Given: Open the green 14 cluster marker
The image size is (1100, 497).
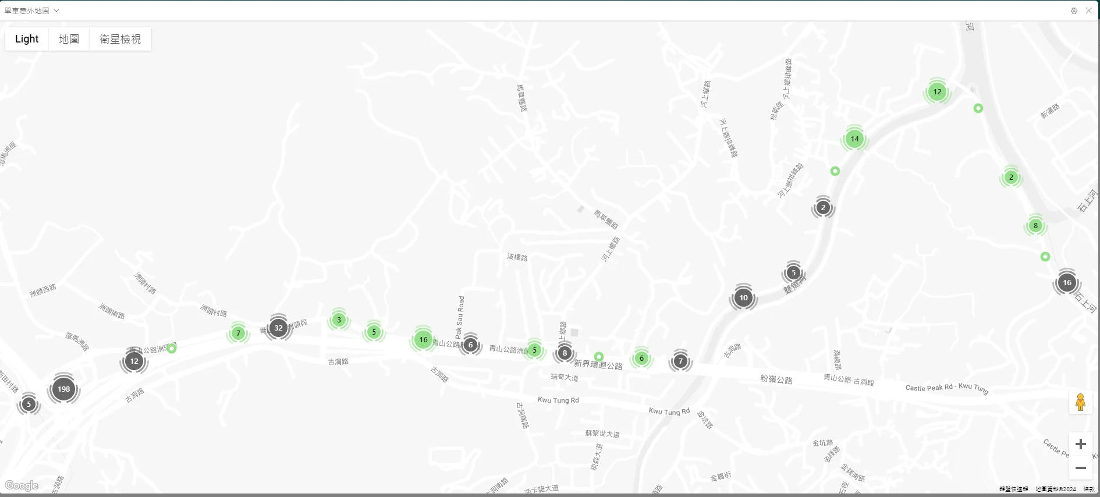Looking at the screenshot, I should pyautogui.click(x=854, y=139).
